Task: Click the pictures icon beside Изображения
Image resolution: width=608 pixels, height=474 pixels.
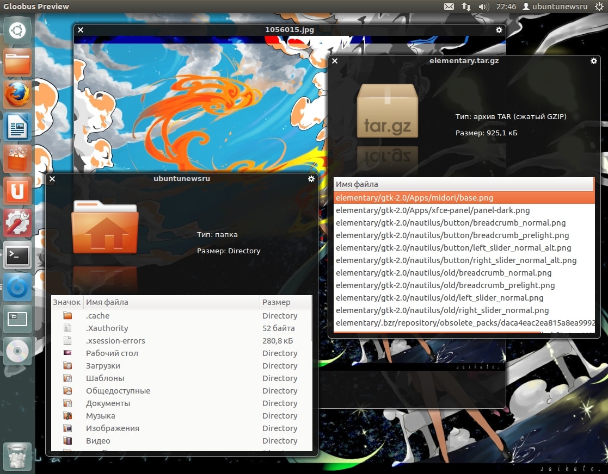Action: point(67,428)
